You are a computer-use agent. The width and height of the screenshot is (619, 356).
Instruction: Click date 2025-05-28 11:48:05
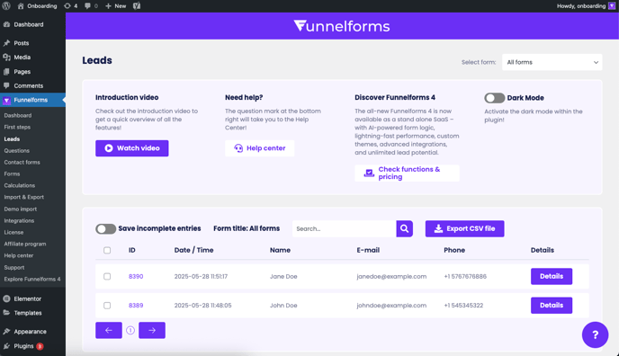[203, 306]
